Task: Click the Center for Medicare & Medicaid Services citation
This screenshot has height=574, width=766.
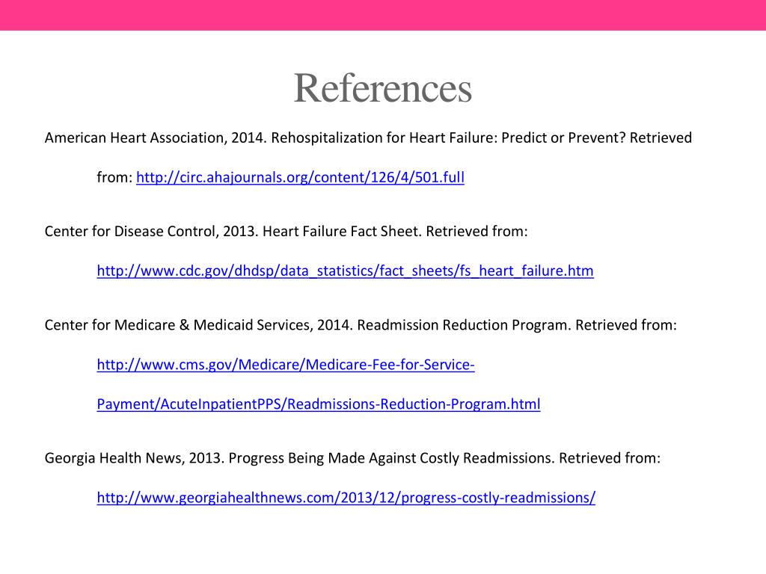Action: point(361,325)
